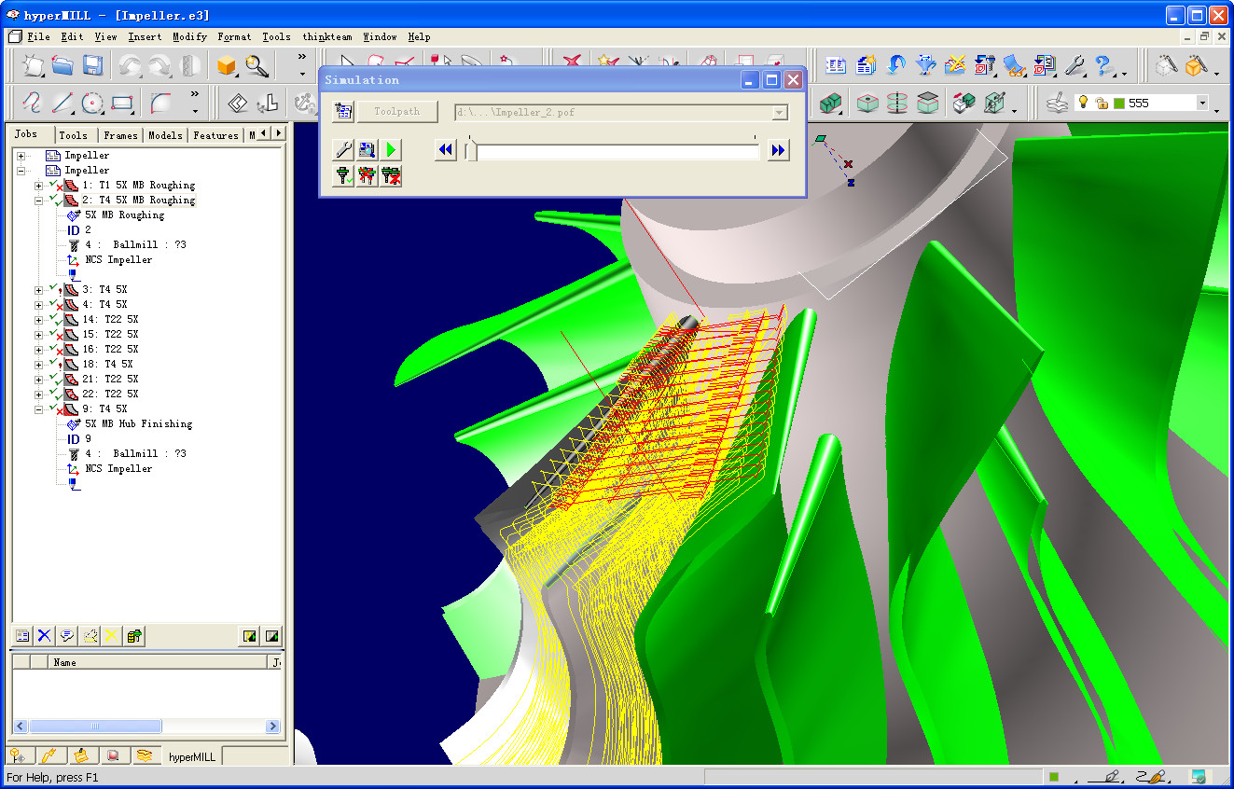Collapse the second Impeller tree node

(x=21, y=171)
